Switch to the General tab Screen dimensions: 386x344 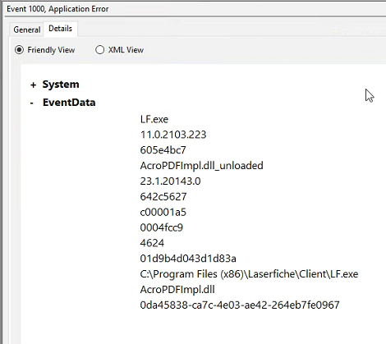tap(27, 30)
